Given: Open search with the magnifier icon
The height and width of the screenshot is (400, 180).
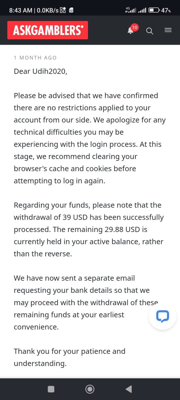Looking at the screenshot, I should [150, 31].
